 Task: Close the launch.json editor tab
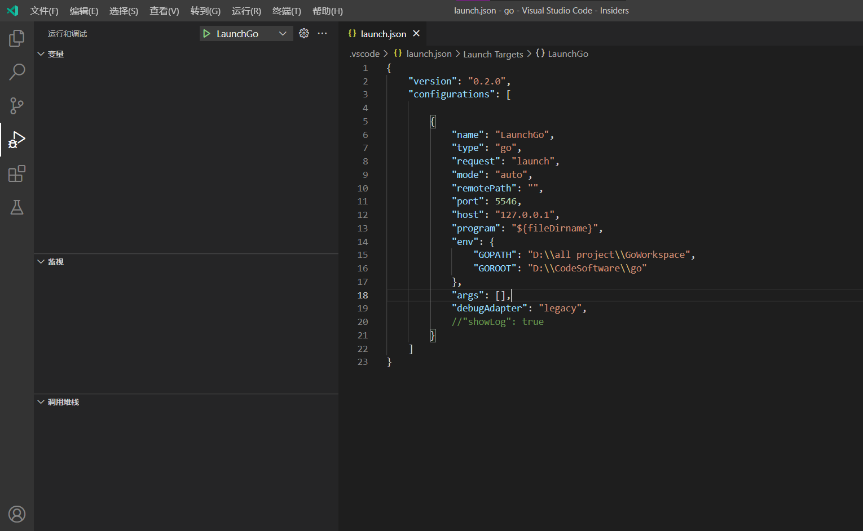tap(416, 34)
